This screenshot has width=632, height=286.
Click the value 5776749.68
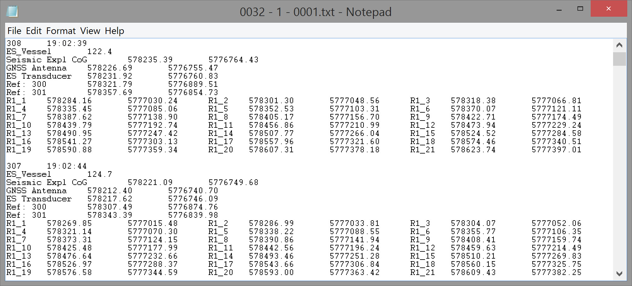(x=233, y=182)
